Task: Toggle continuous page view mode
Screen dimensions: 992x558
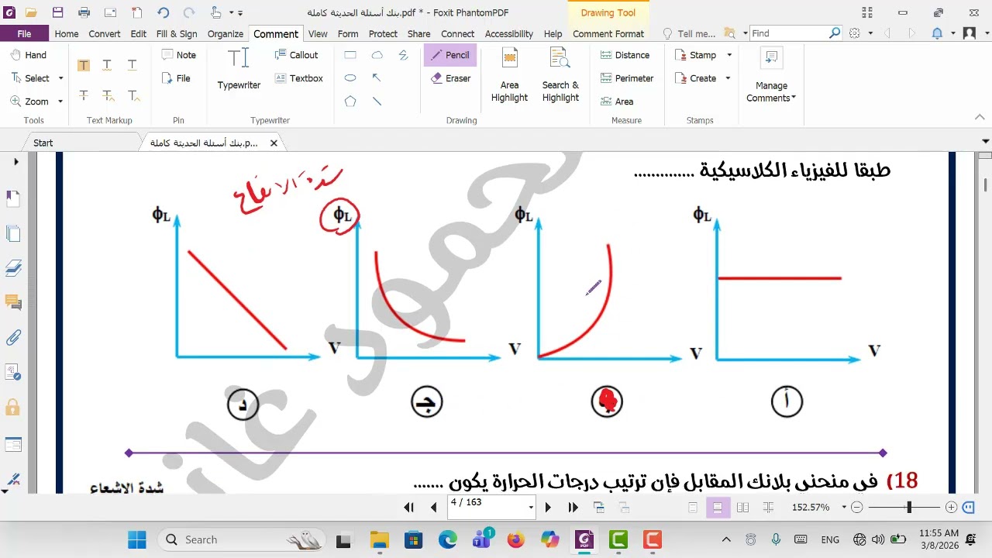Action: 718,508
